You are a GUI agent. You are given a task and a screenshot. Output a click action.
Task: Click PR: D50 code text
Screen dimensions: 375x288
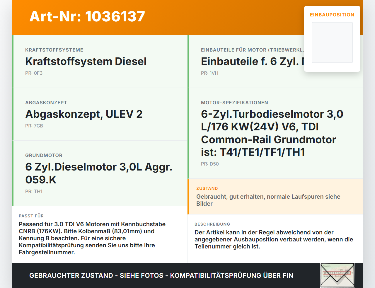210,164
